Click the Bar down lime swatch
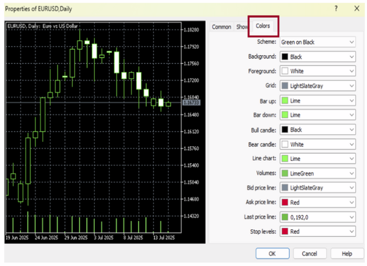The image size is (367, 266). 285,115
